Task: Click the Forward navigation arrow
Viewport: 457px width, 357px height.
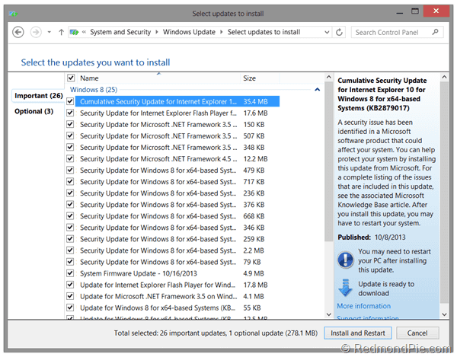Action: 36,32
